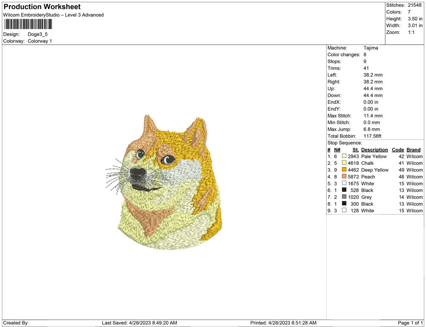Click the 'Page 1 of 1' footer text
The height and width of the screenshot is (327, 426).
[410, 323]
